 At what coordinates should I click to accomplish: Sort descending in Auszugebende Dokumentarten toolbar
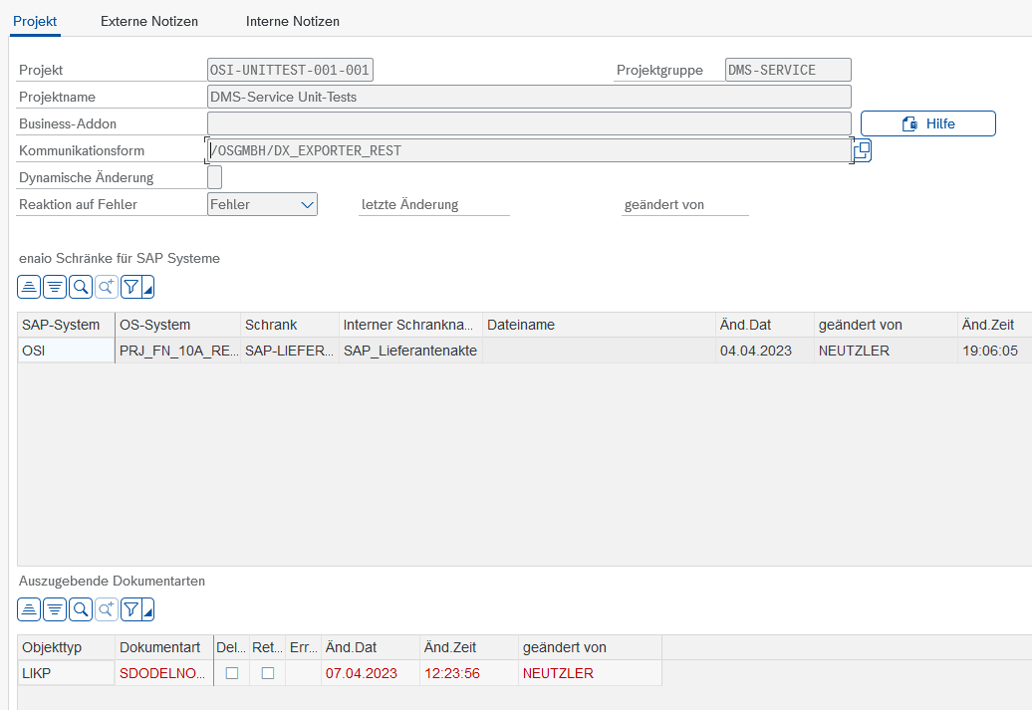click(x=56, y=608)
